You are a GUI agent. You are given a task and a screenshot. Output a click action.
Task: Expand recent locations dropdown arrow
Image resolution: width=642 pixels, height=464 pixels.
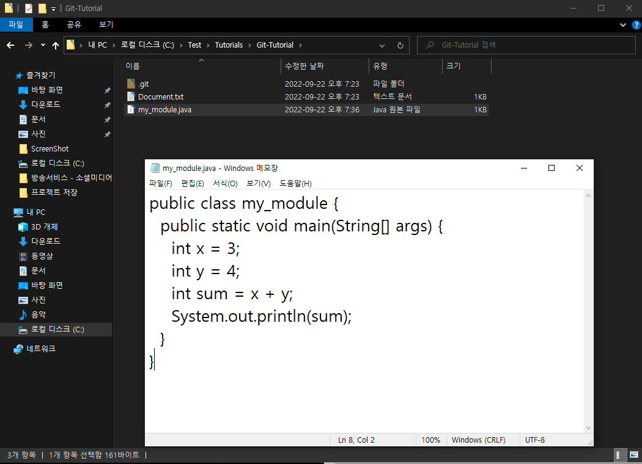(43, 45)
